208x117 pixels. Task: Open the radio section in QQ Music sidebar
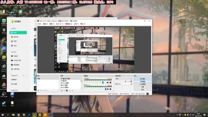point(14,46)
